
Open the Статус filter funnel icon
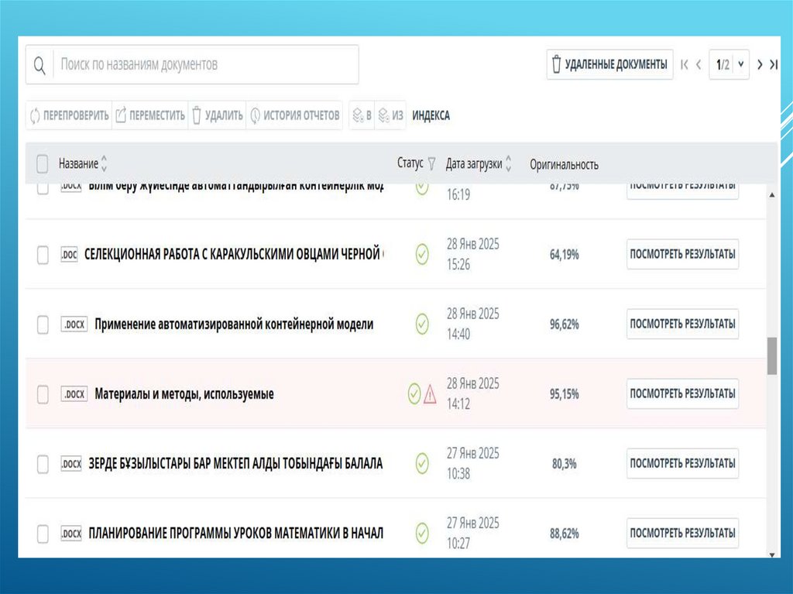[x=431, y=163]
